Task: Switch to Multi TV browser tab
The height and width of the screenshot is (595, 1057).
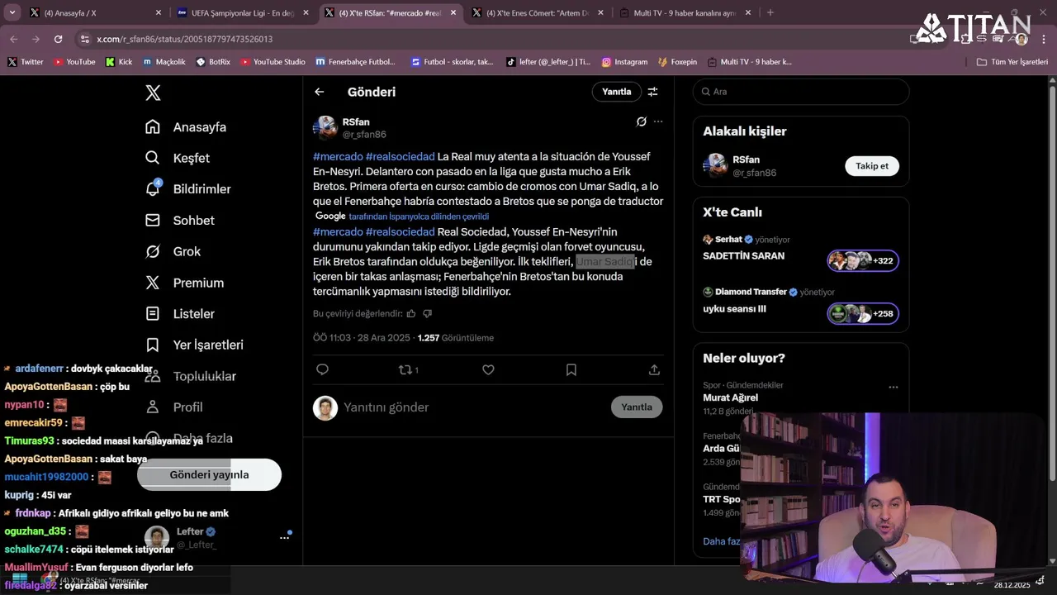Action: point(684,12)
